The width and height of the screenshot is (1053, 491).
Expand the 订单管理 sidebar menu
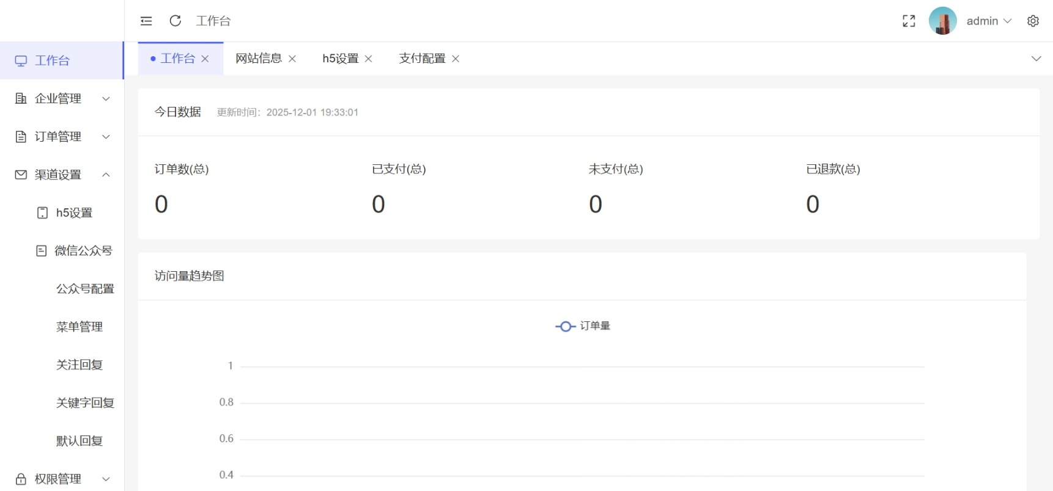pos(61,137)
